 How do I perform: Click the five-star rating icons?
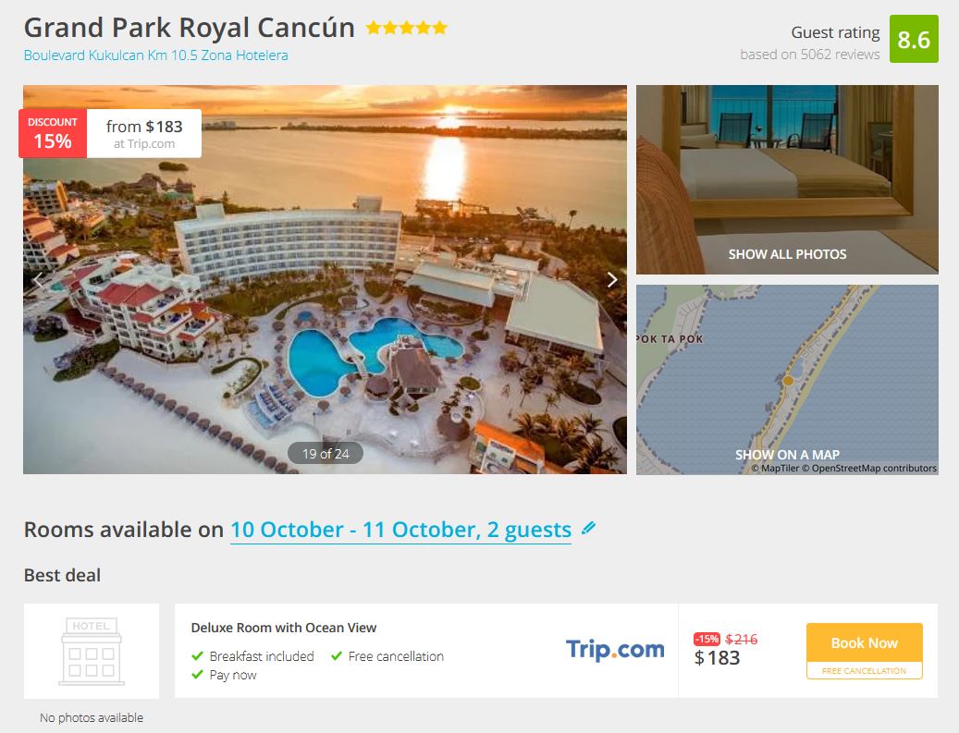click(x=407, y=28)
